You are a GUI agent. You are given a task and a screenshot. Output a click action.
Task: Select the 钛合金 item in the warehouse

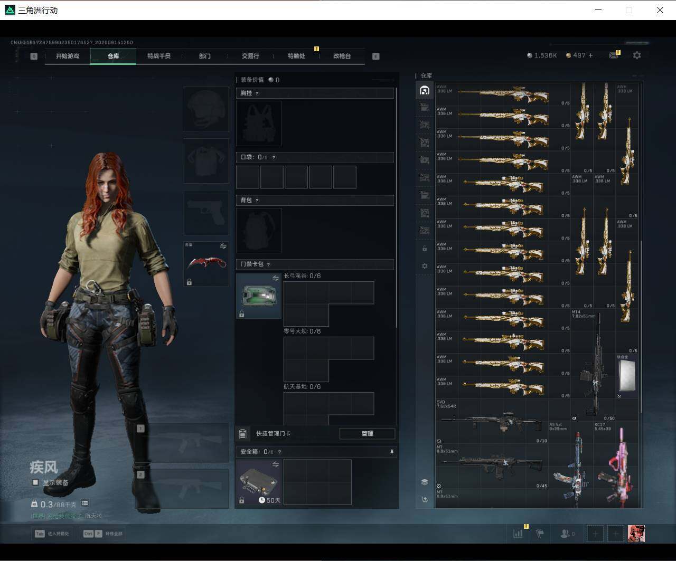(x=627, y=376)
